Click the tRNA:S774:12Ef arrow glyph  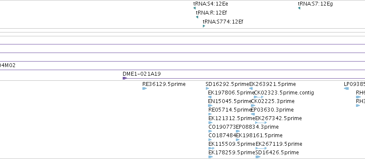tap(204, 26)
